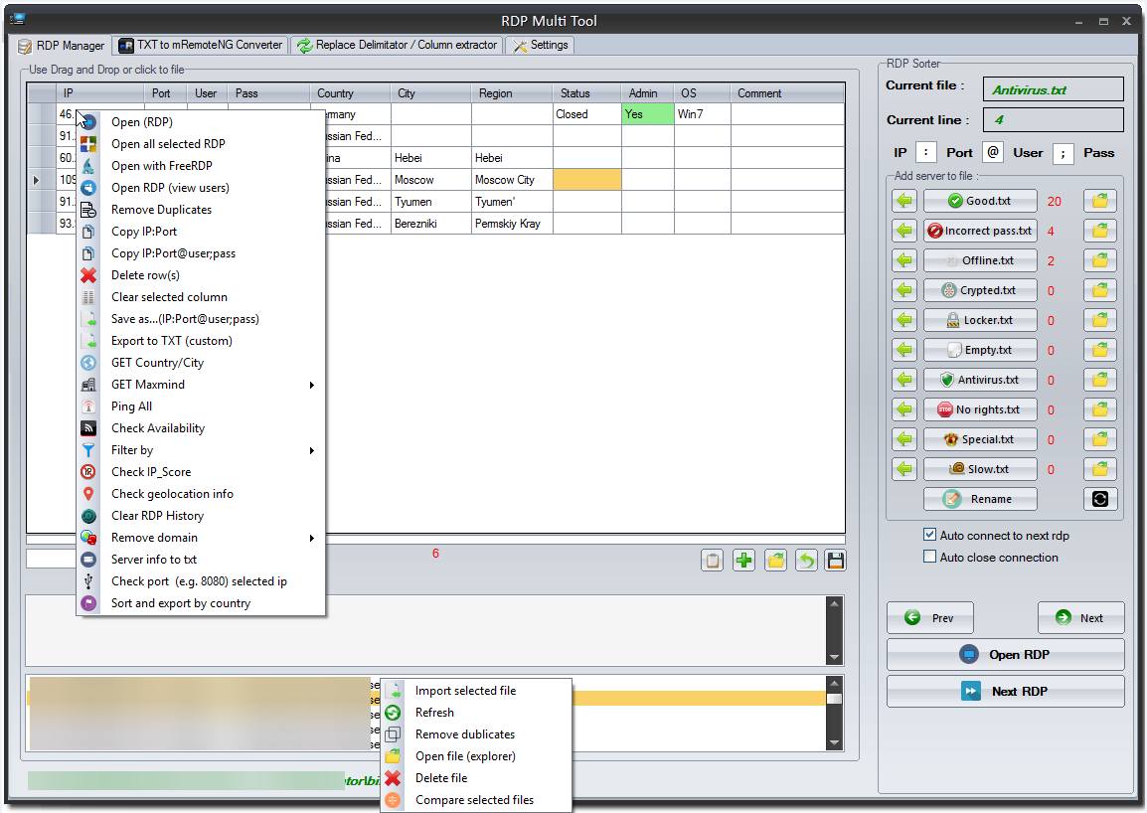Enable Auto close connection checkbox

[x=930, y=557]
